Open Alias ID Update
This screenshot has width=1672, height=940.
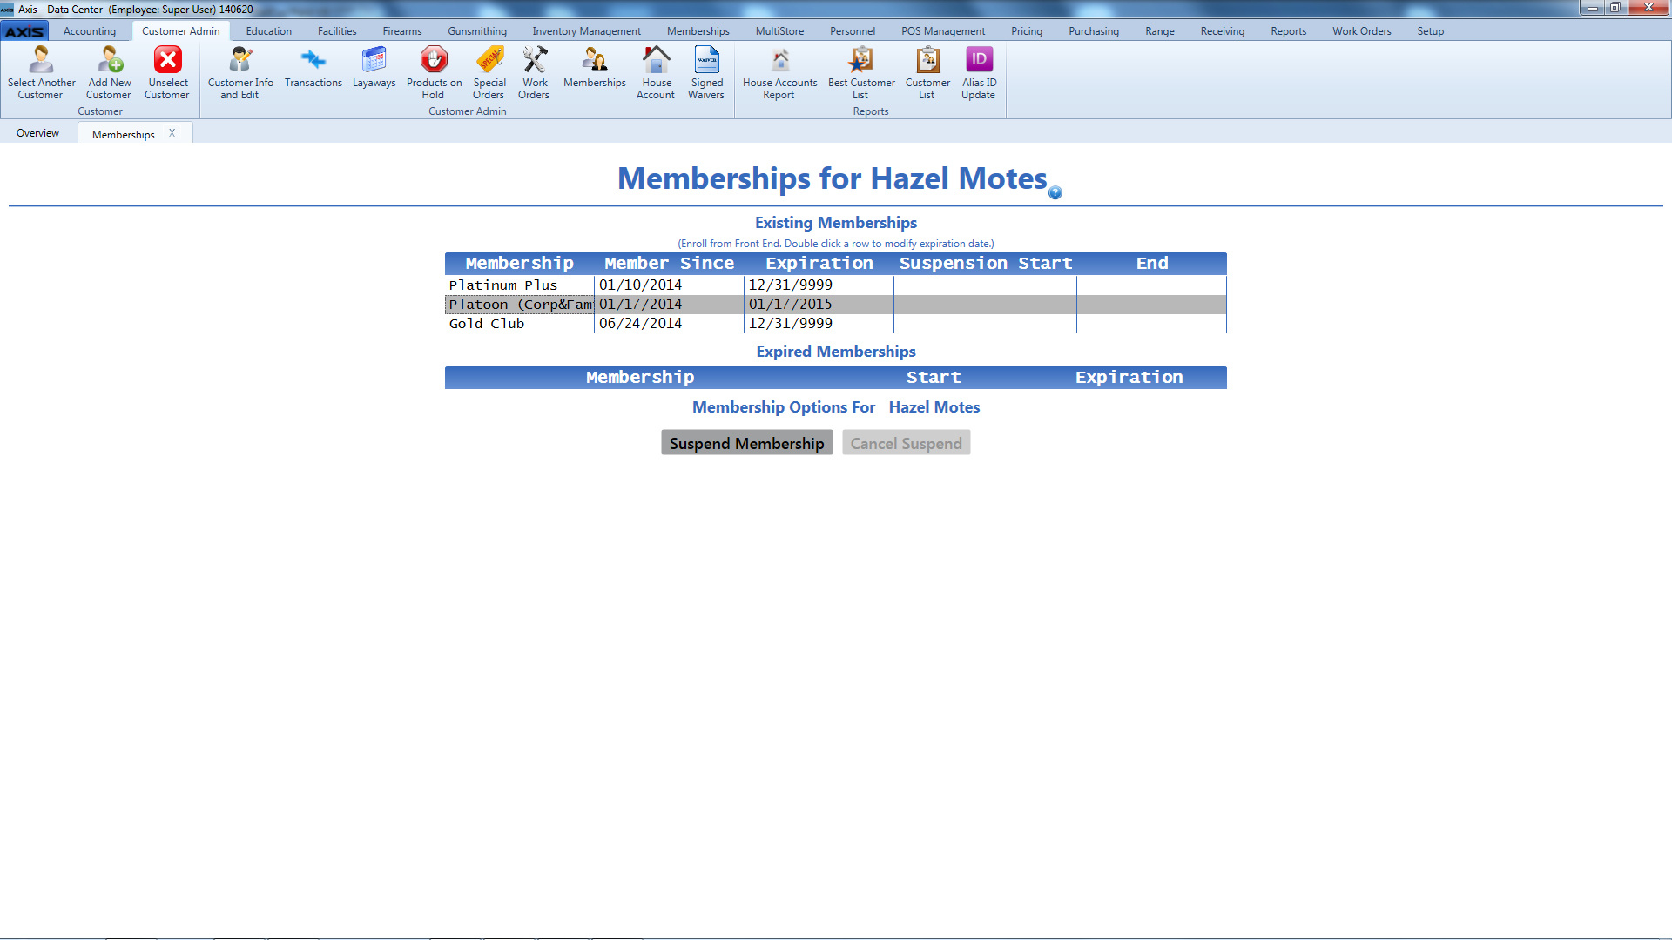979,72
